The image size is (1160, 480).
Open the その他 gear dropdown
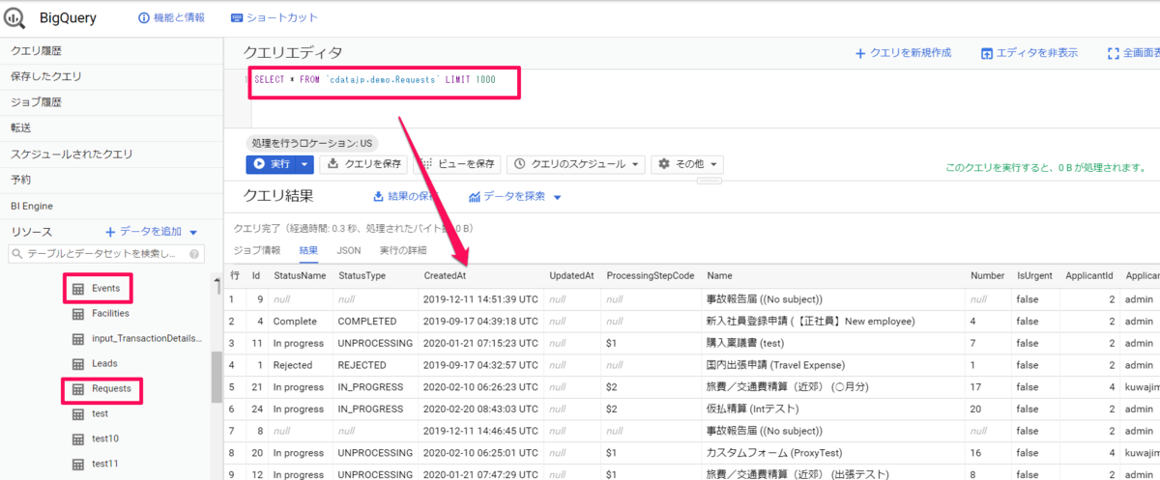pos(687,164)
